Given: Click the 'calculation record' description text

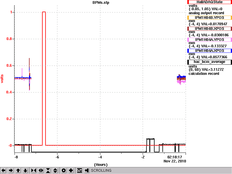Looking at the screenshot, I should (x=204, y=74).
